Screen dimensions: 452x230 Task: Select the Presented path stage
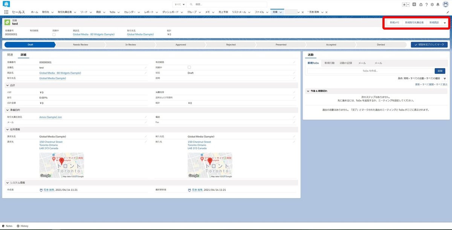point(281,44)
